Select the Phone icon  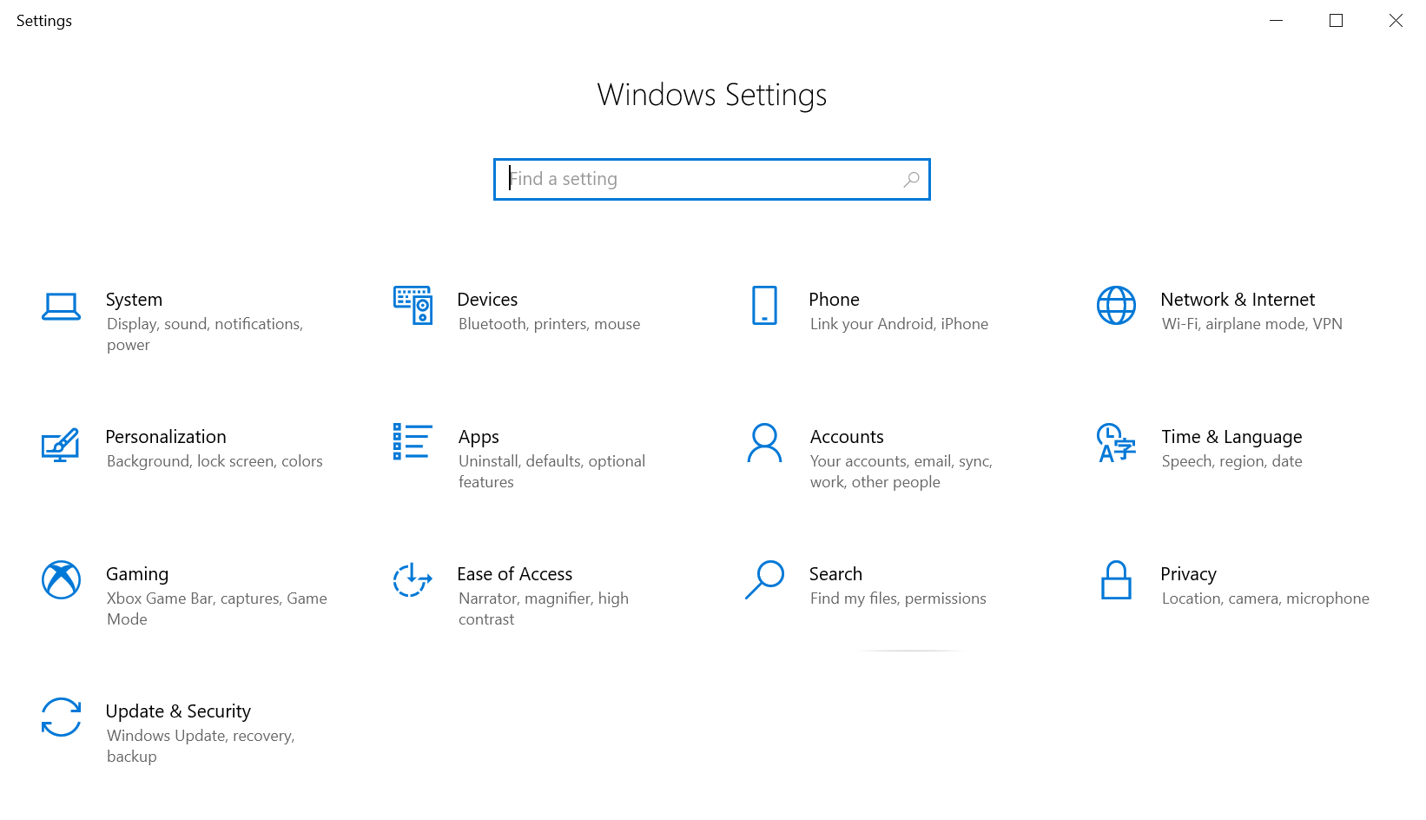coord(763,306)
